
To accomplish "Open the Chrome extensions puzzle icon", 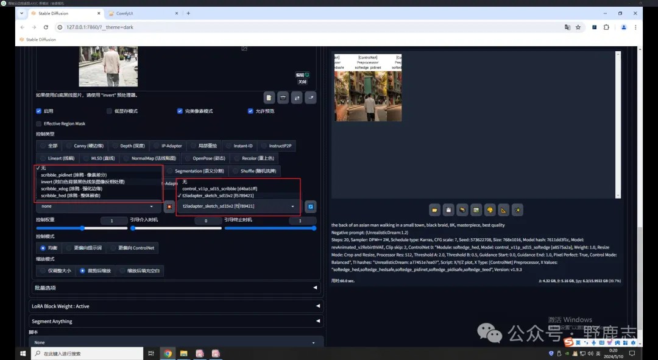I will (606, 27).
